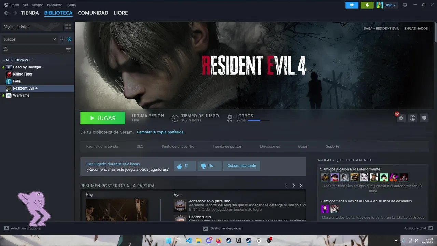The width and height of the screenshot is (437, 246).
Task: Open the Discusiones tab
Action: [270, 146]
